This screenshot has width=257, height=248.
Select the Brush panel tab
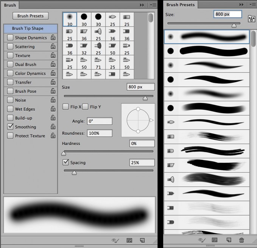click(10, 5)
